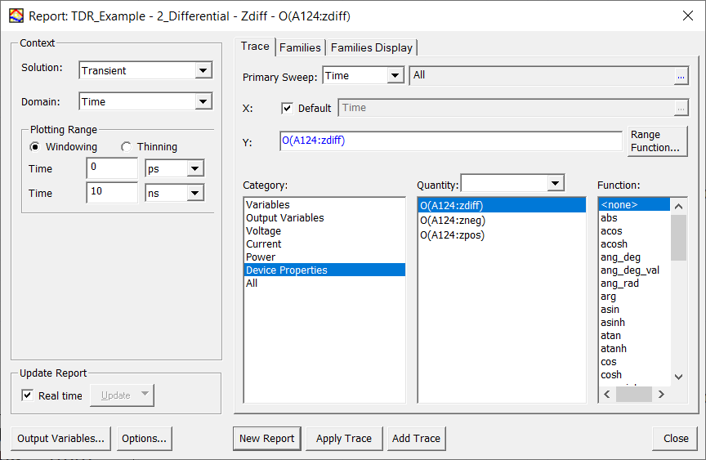Click the Y expression input field
This screenshot has height=460, width=706.
[450, 141]
